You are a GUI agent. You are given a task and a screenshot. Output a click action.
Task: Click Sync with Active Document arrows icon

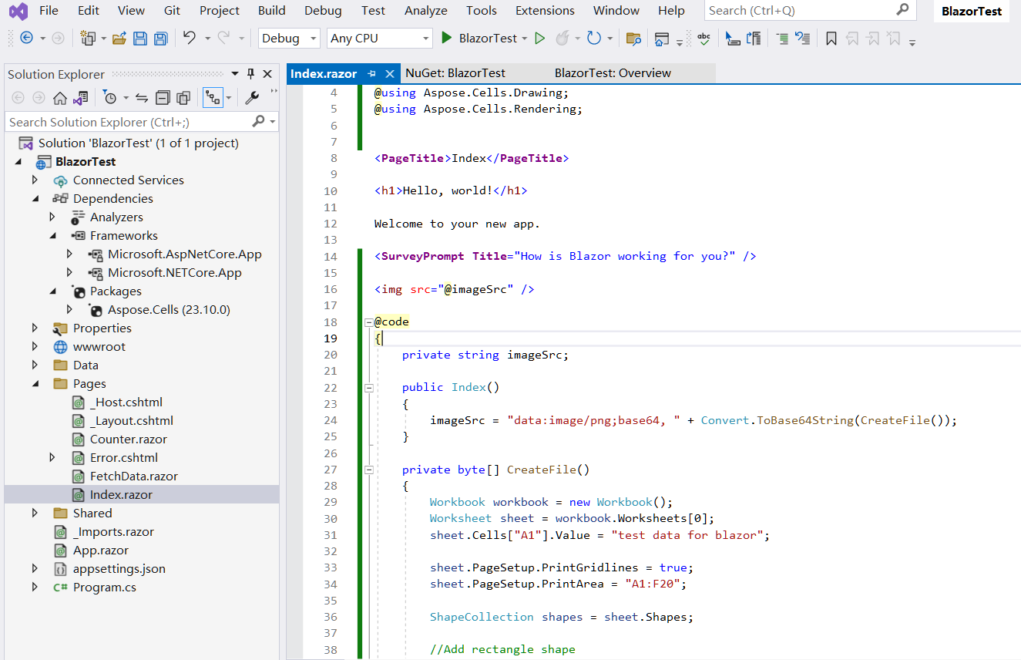click(142, 98)
